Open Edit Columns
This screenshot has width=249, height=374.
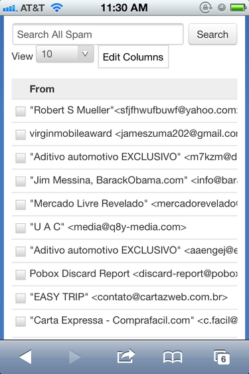click(133, 56)
